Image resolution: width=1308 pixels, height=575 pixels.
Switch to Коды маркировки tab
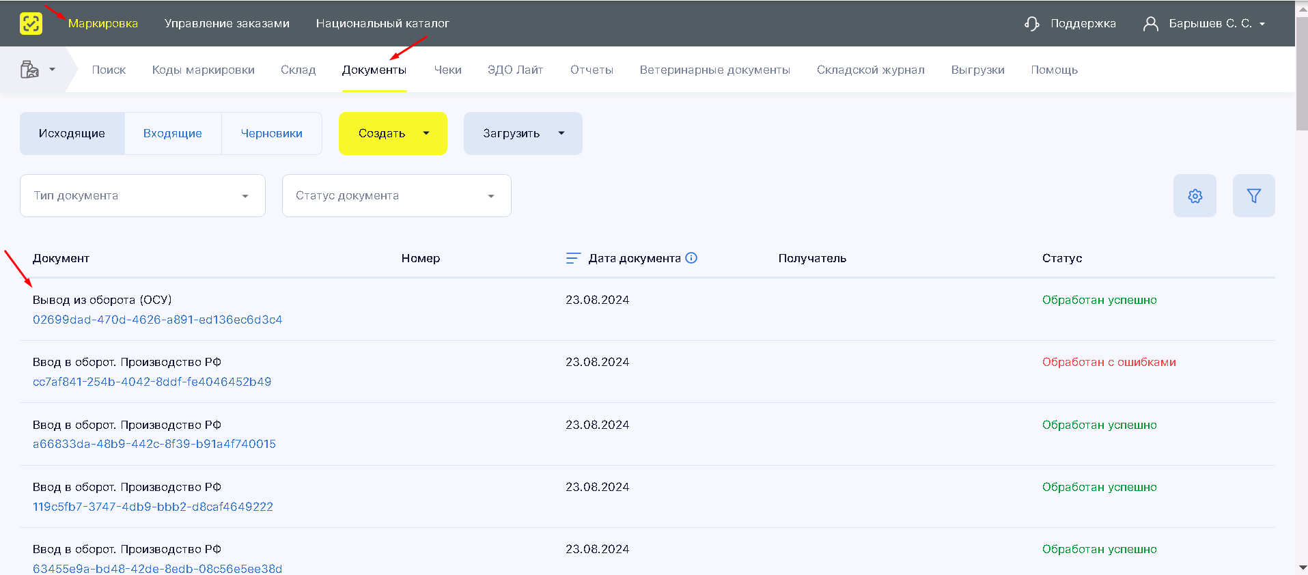coord(203,70)
